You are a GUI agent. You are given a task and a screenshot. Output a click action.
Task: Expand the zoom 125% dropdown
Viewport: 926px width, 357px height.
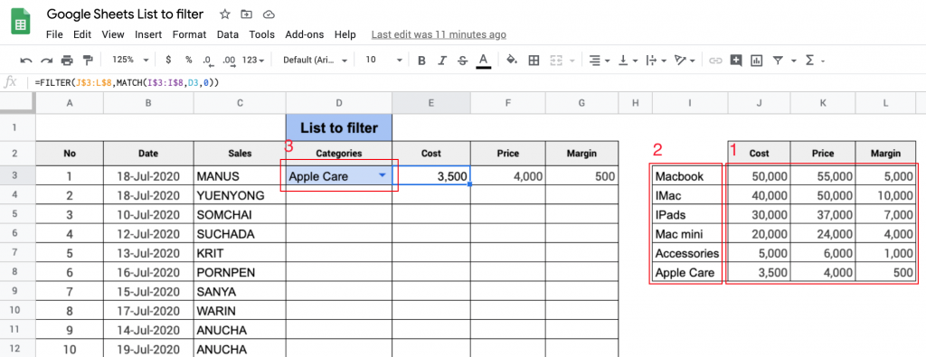(x=128, y=60)
